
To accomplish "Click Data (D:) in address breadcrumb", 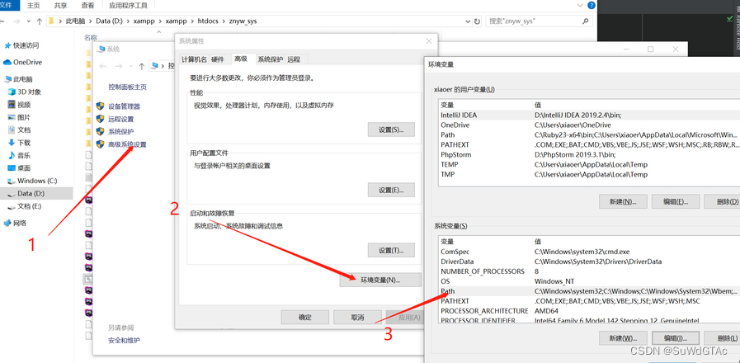I will click(x=110, y=21).
